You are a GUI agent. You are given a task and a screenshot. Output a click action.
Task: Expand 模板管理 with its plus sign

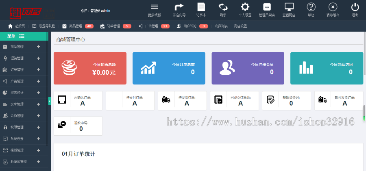click(x=39, y=150)
